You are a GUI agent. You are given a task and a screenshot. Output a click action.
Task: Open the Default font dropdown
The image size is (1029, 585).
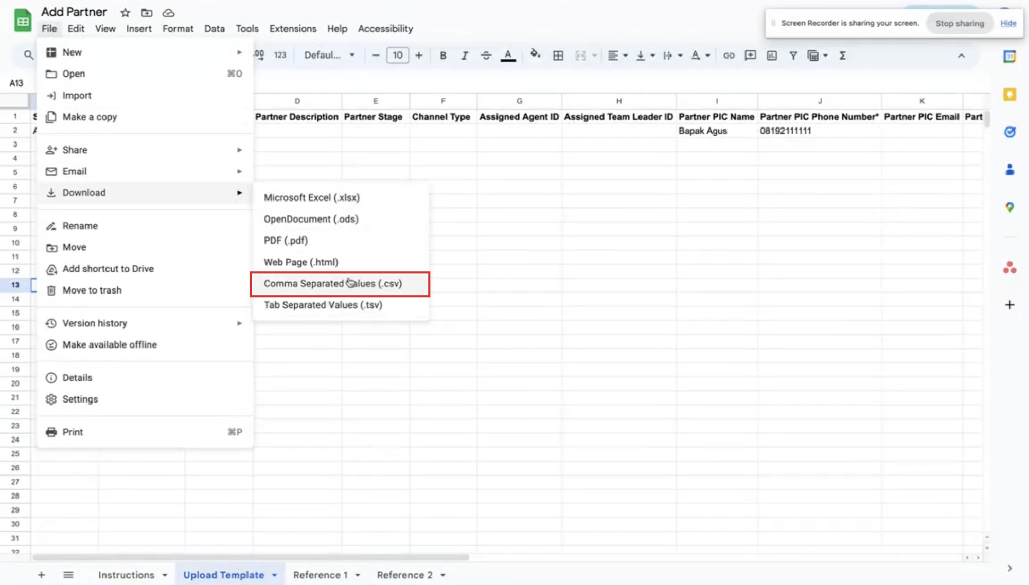[329, 56]
